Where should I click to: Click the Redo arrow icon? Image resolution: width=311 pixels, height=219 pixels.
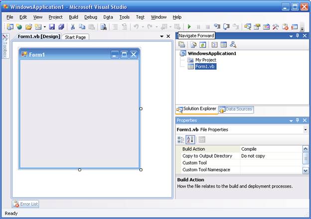click(150, 26)
